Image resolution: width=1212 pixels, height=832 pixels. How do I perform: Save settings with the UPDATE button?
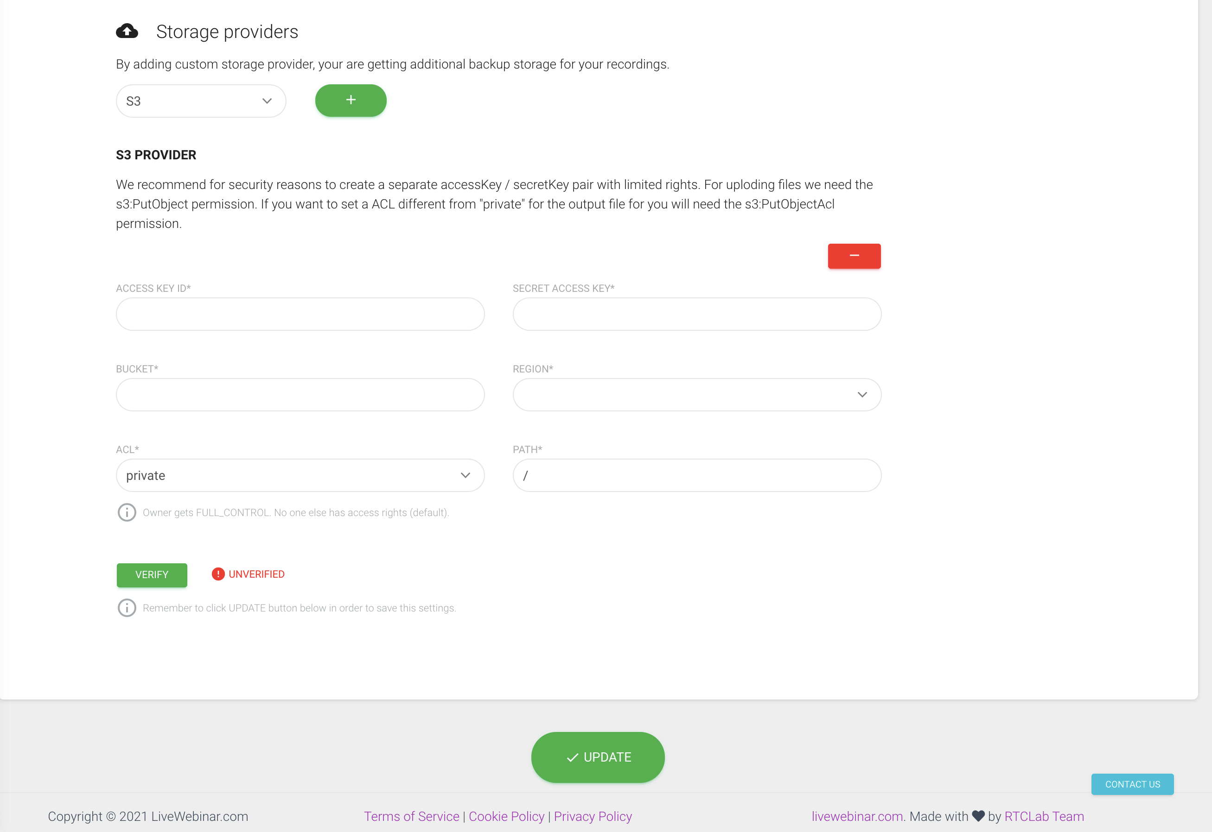tap(597, 757)
